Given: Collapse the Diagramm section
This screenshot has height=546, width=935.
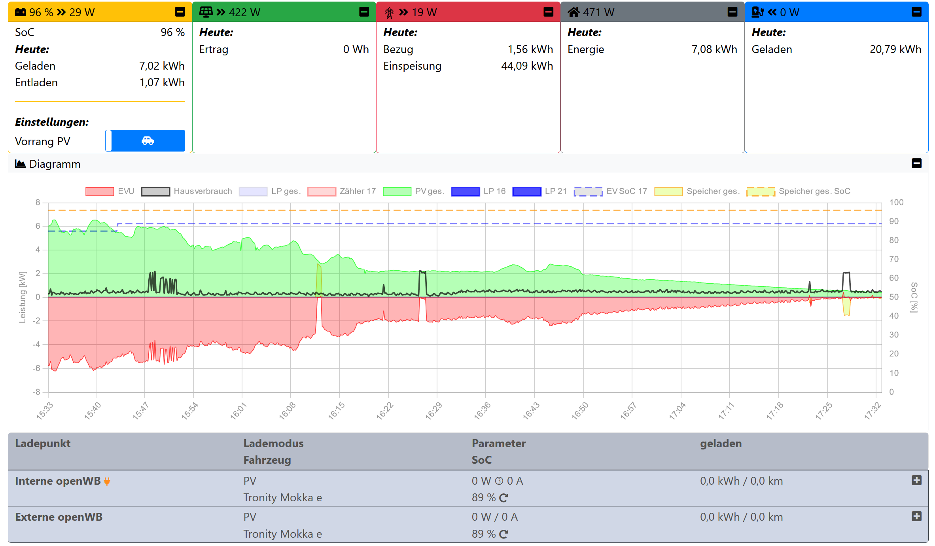Looking at the screenshot, I should pyautogui.click(x=916, y=163).
